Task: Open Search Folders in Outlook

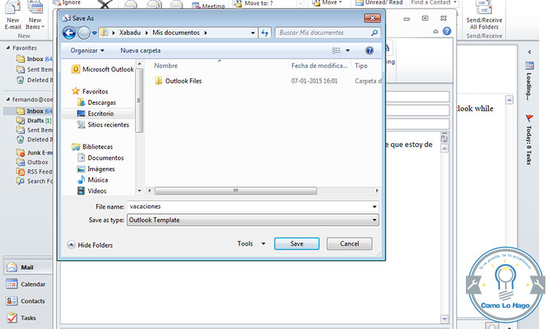Action: 35,181
